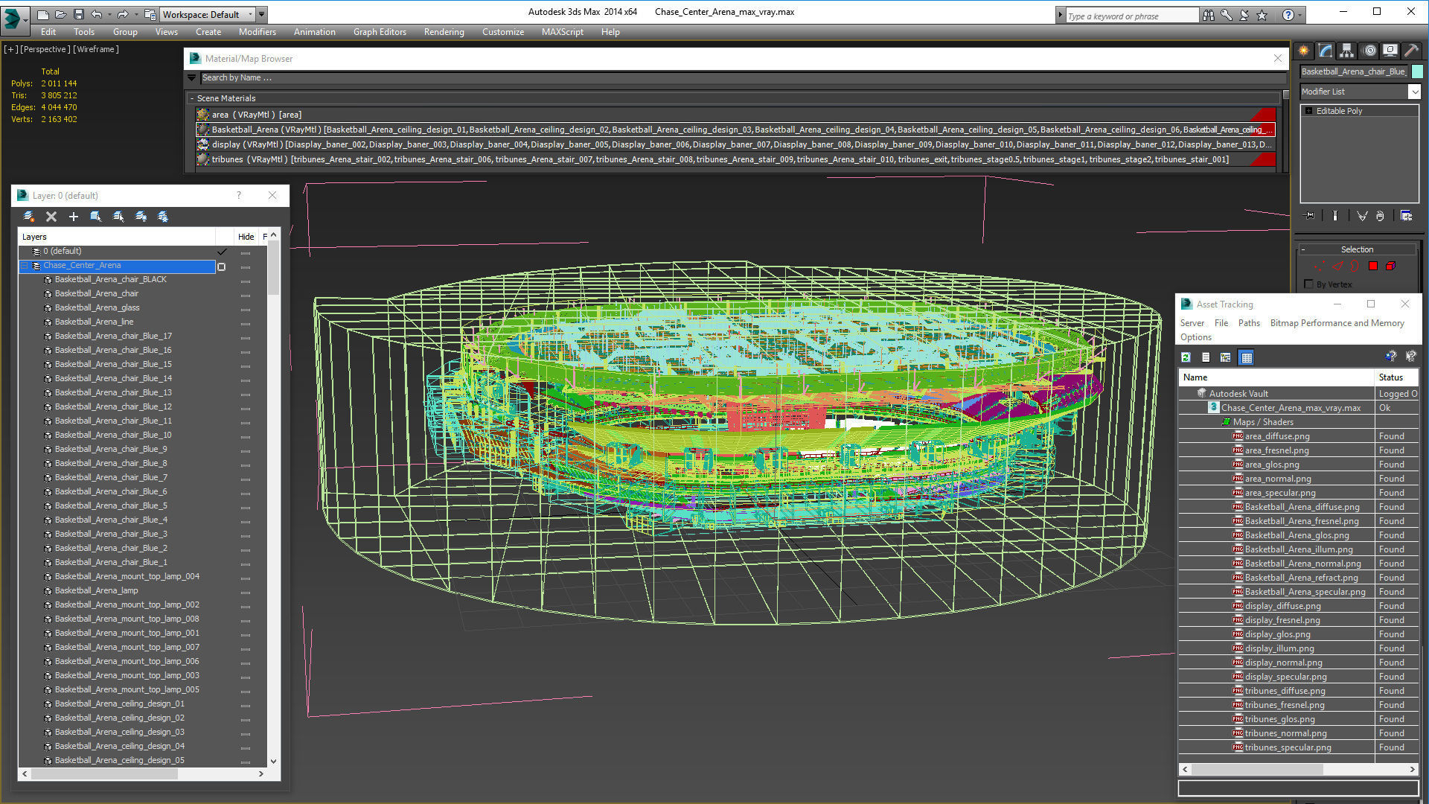1429x804 pixels.
Task: Collapse the Chase_Center_Arena layer tree
Action: point(25,266)
